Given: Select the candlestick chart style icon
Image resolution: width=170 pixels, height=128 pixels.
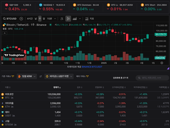Looking at the screenshot, I should click(68, 19).
